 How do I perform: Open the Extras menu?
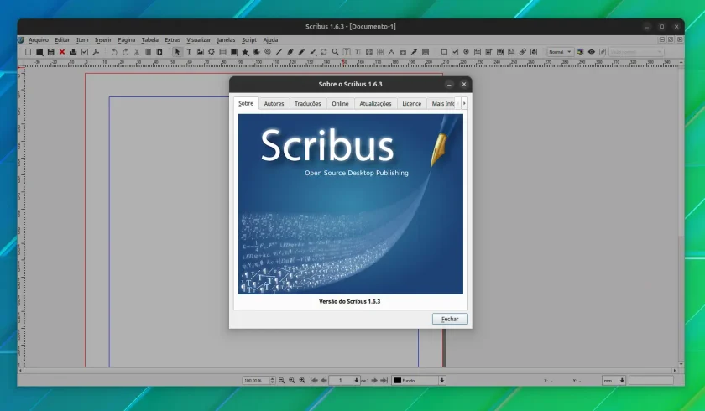tap(172, 40)
